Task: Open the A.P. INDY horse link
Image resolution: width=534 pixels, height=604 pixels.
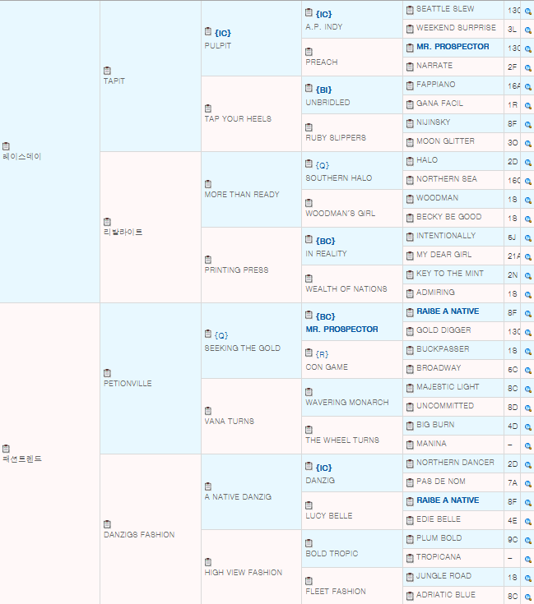Action: (x=323, y=27)
